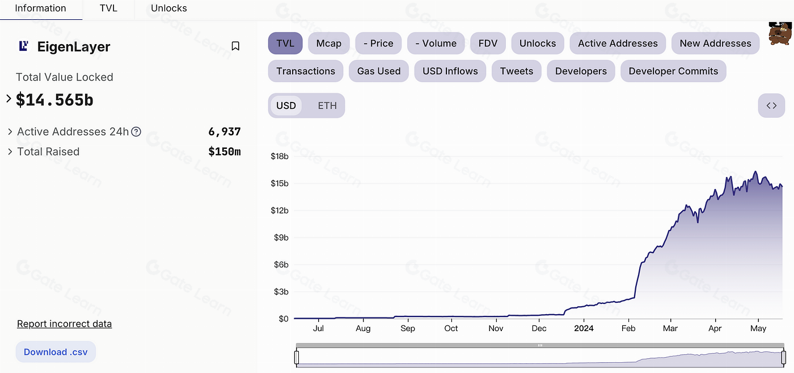Click the EigenLayer logo icon

[24, 46]
